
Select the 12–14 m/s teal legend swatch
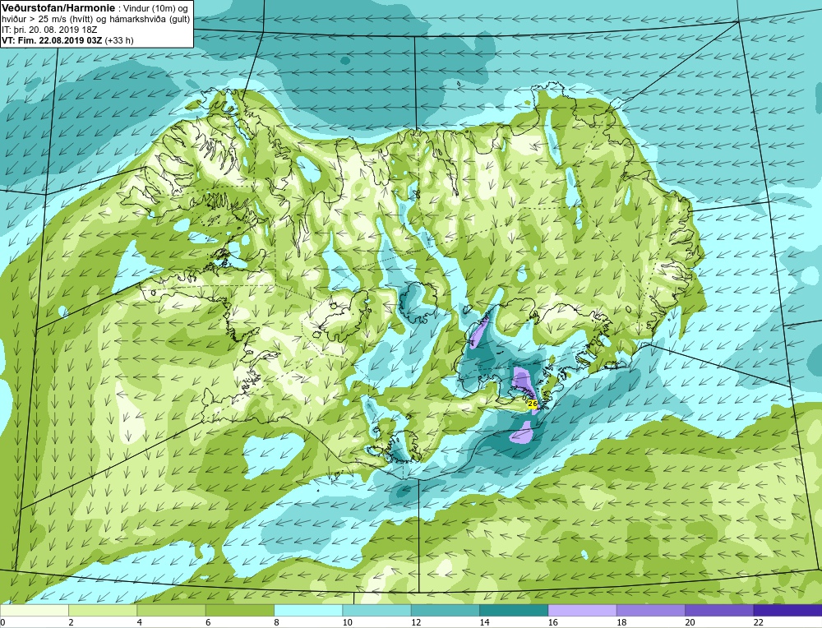coord(445,610)
